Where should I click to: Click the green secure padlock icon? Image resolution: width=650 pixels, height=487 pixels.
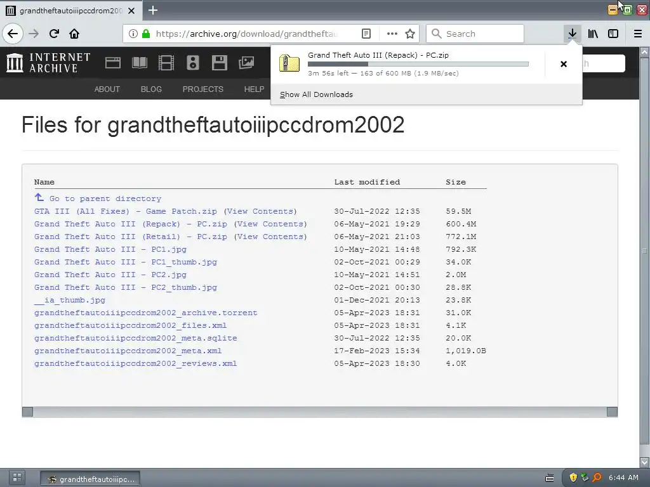pyautogui.click(x=145, y=34)
